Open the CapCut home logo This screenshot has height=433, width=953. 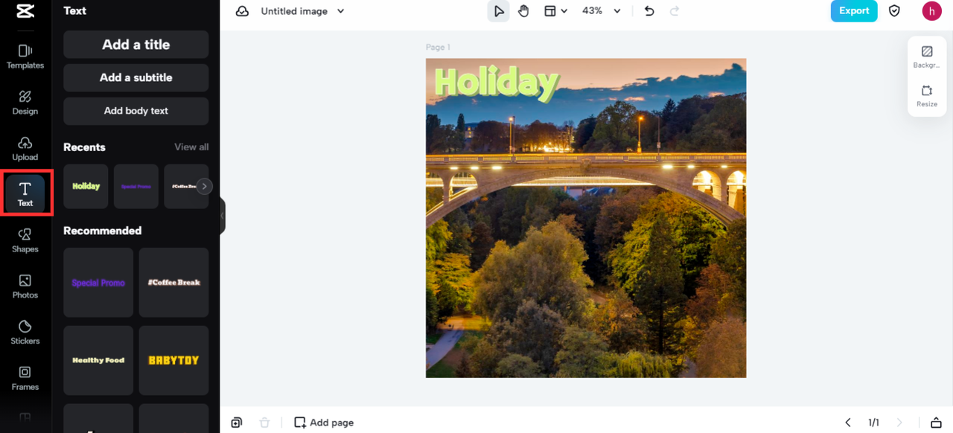25,11
